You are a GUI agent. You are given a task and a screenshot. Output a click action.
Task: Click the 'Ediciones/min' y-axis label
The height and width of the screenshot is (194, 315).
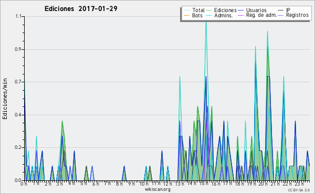point(5,99)
